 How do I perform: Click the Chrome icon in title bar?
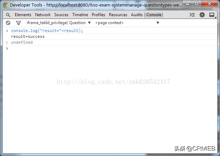(x=5, y=5)
